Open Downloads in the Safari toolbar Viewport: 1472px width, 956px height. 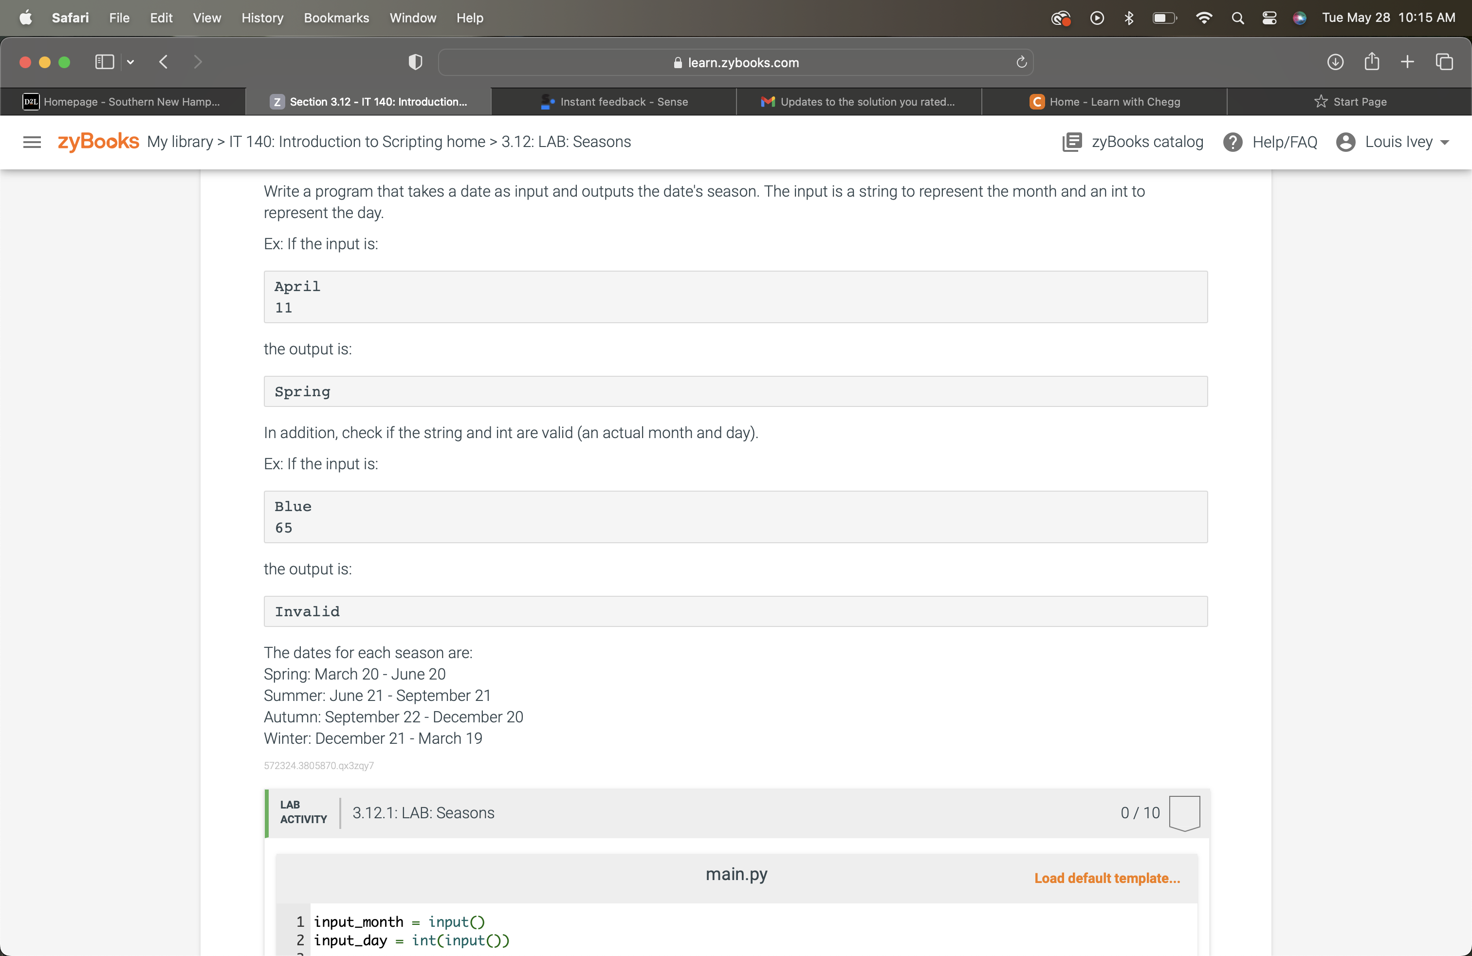click(x=1335, y=62)
